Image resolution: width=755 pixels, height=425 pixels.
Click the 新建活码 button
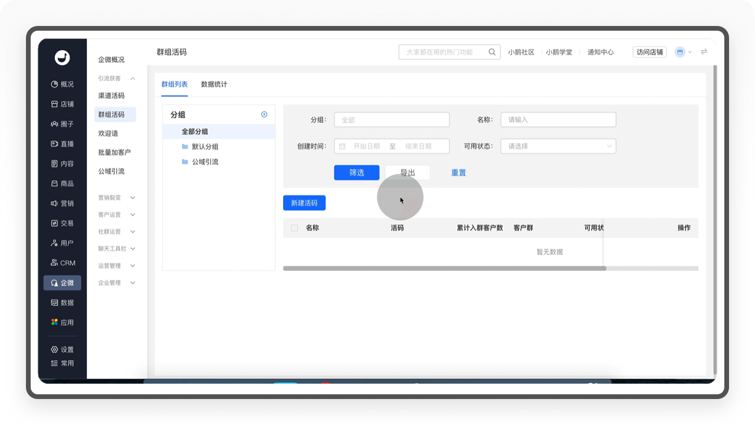click(304, 202)
